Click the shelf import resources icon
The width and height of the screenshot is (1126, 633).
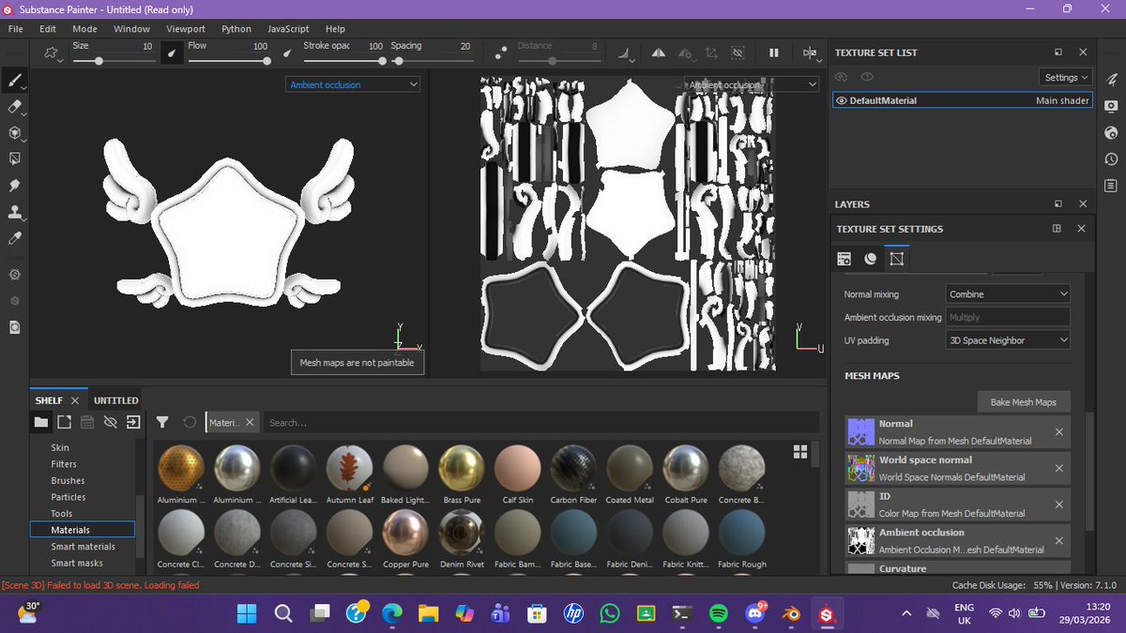133,422
